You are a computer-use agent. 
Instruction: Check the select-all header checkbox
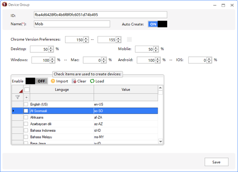click(x=27, y=89)
